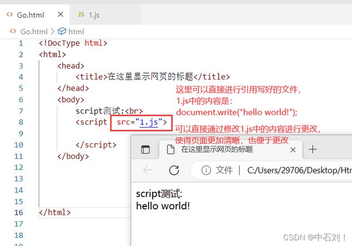Click breadcrumb chevron after Go.html

pos(53,31)
